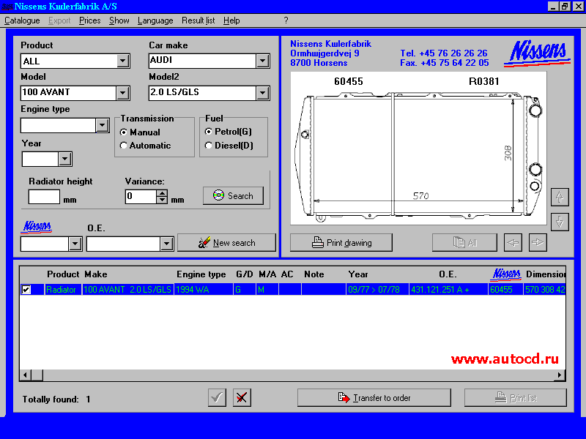
Task: Click the G/D column header
Action: click(245, 274)
